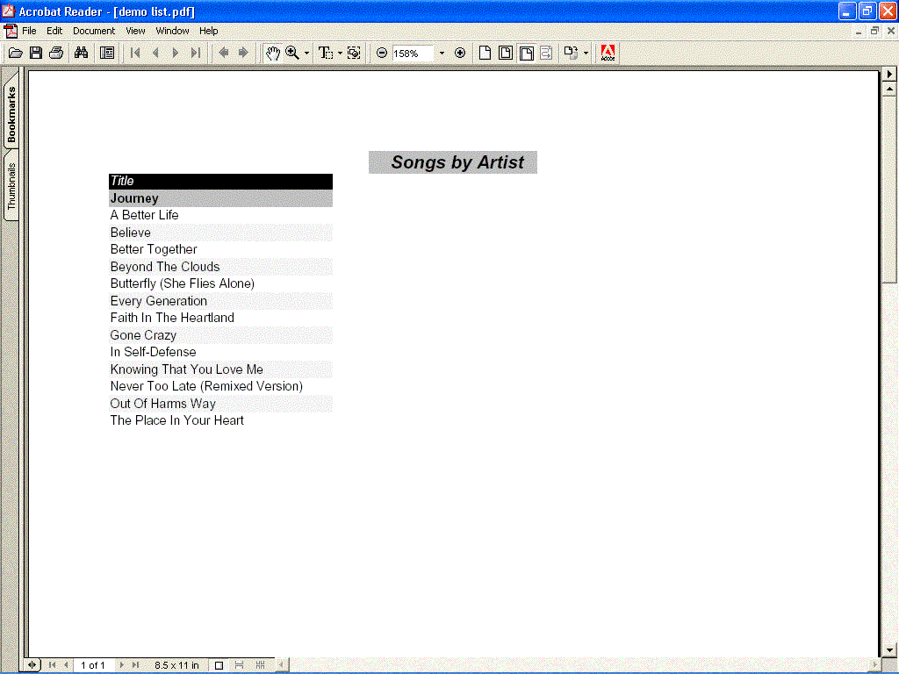Select the Graphics Select tool
Viewport: 899px width, 674px height.
tap(354, 53)
